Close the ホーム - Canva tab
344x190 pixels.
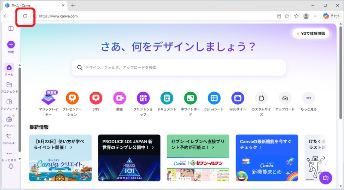63,6
